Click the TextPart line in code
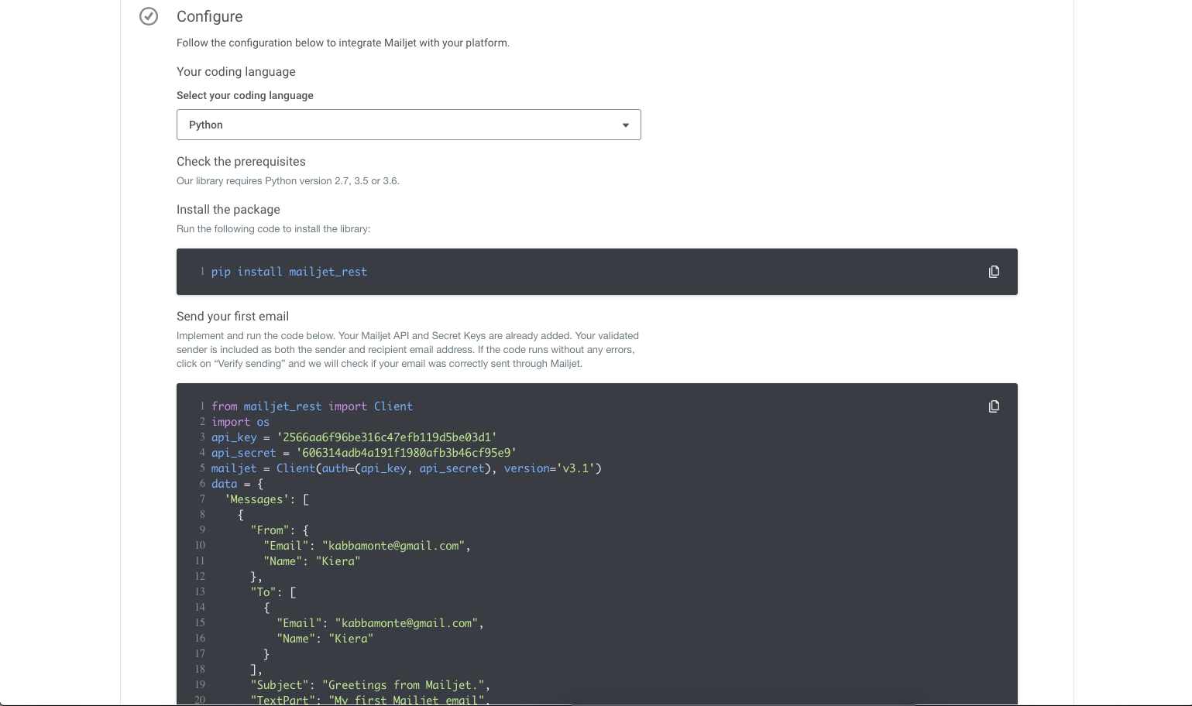1192x706 pixels. click(x=370, y=700)
